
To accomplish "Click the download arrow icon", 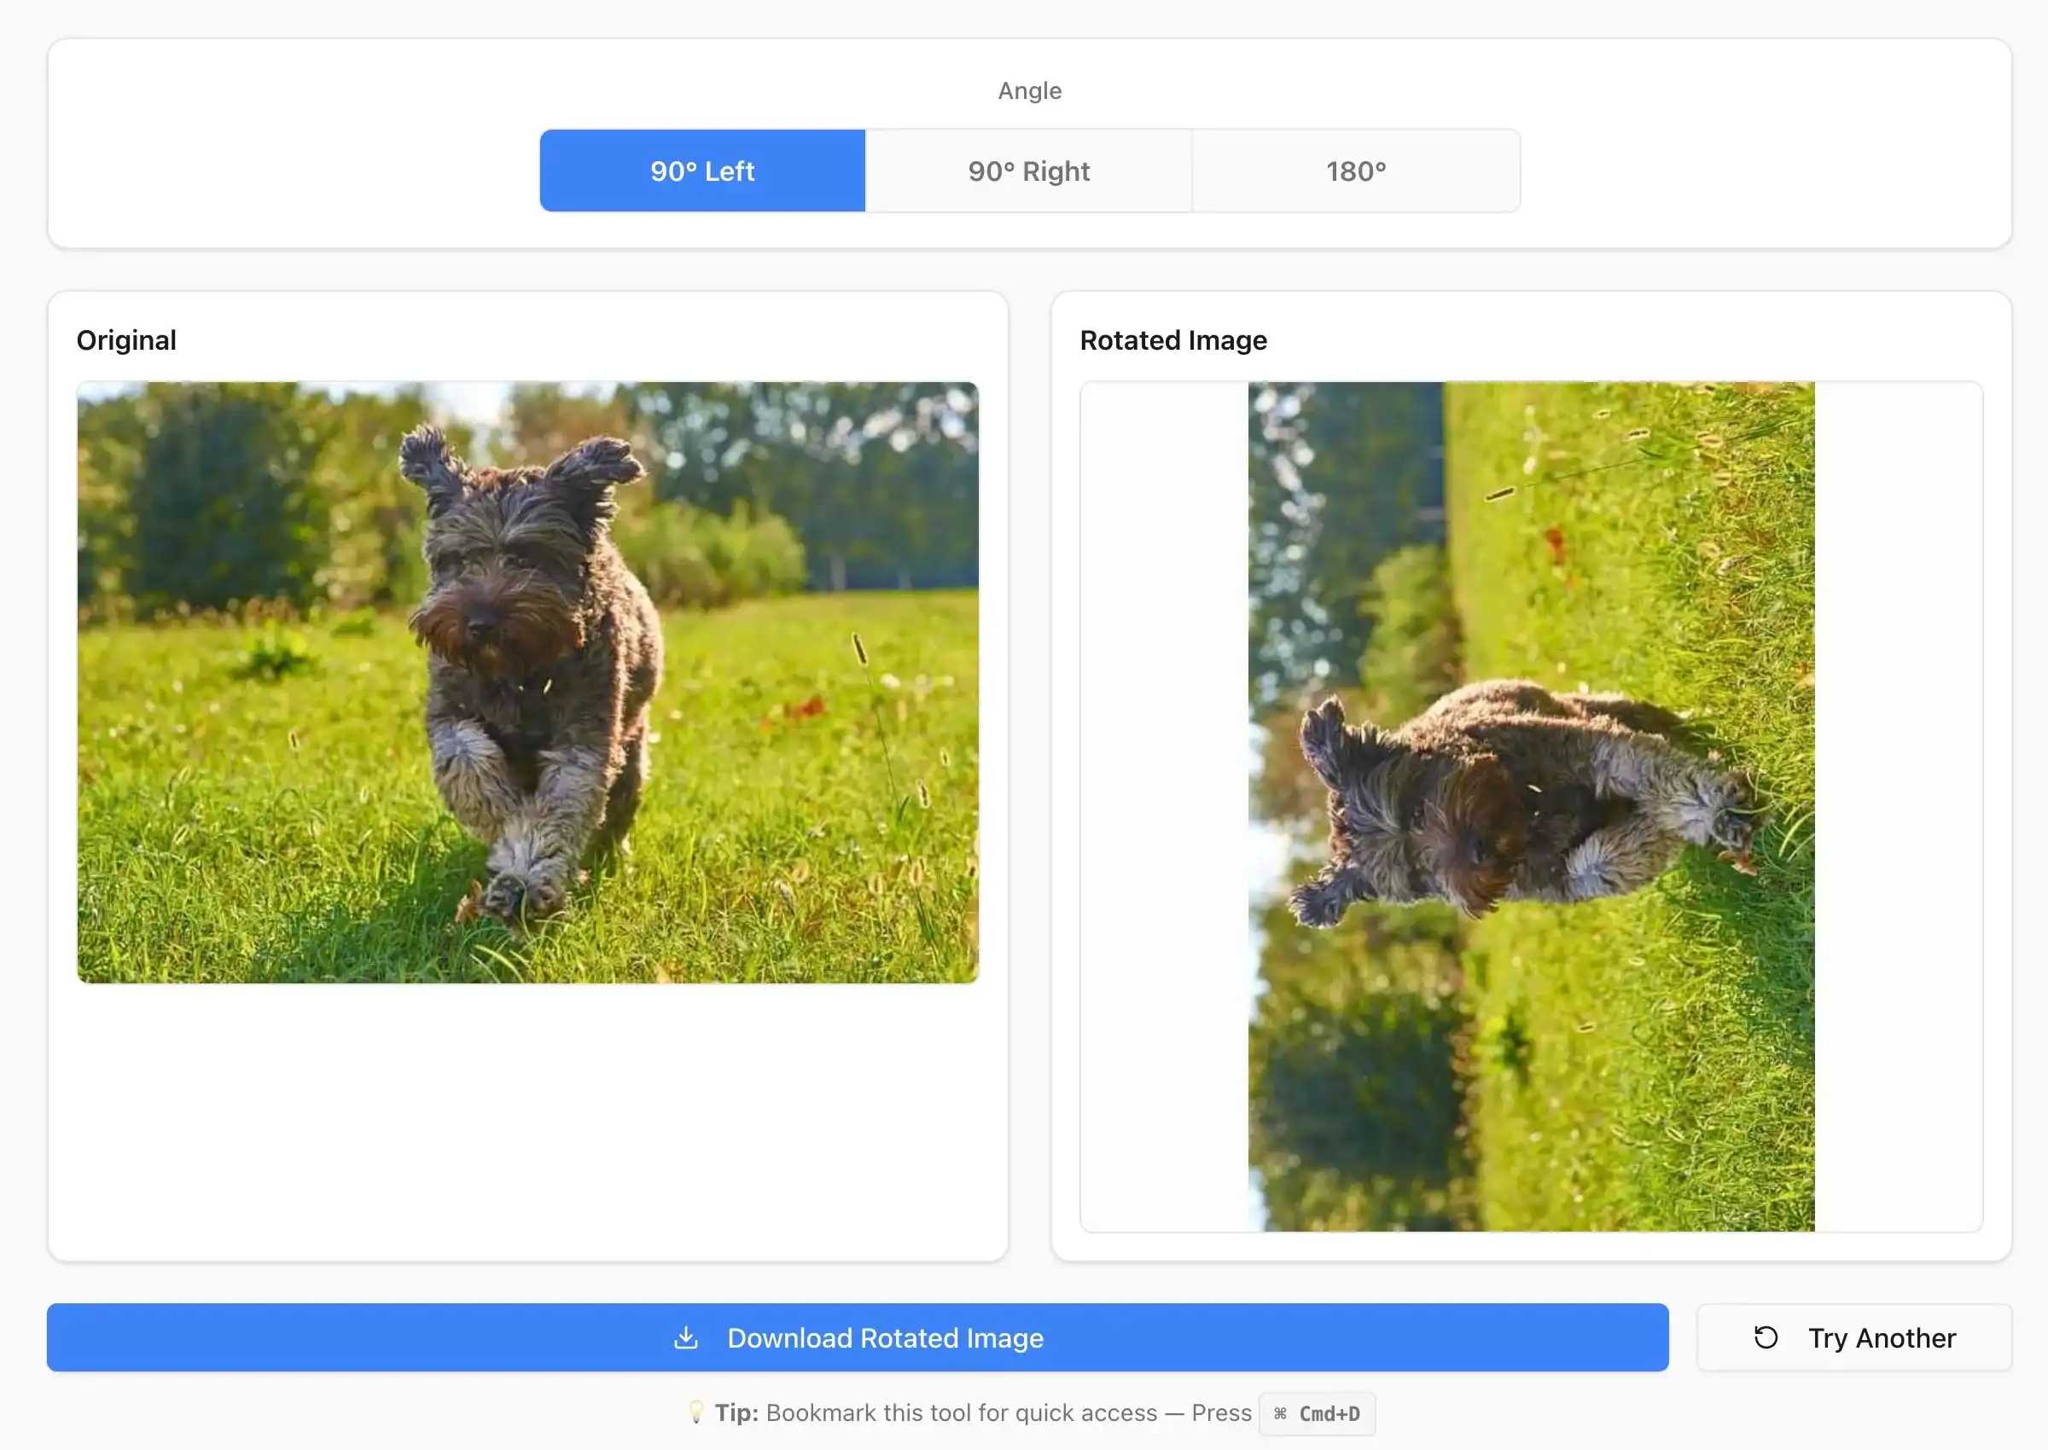I will (686, 1337).
